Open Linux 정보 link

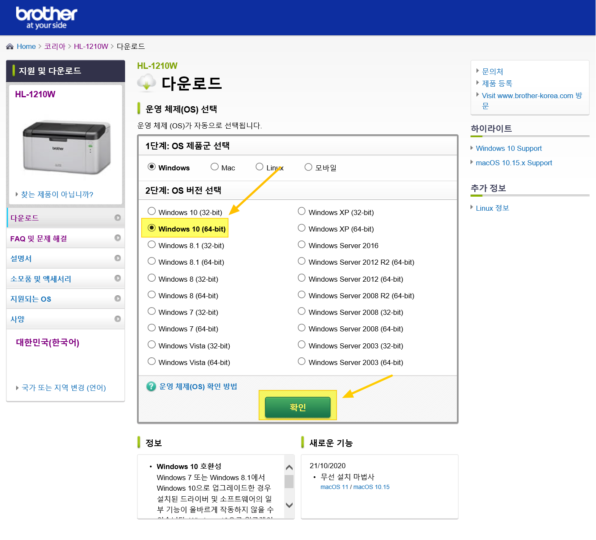coord(492,208)
